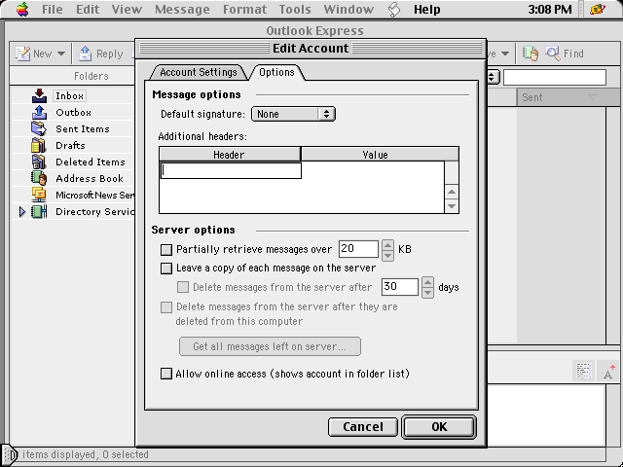Enable Allow online access checkbox
This screenshot has width=623, height=467.
pos(166,374)
